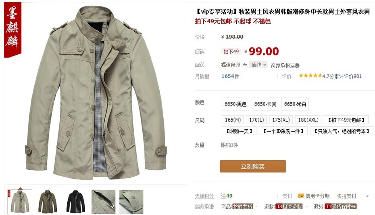Choose size 175(XL)
This screenshot has height=215, width=375.
(281, 120)
